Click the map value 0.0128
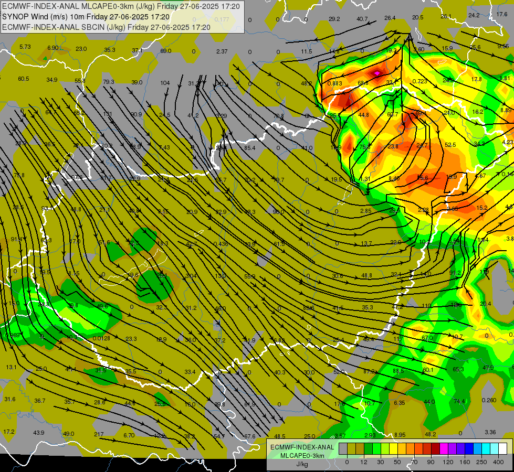 click(101, 338)
